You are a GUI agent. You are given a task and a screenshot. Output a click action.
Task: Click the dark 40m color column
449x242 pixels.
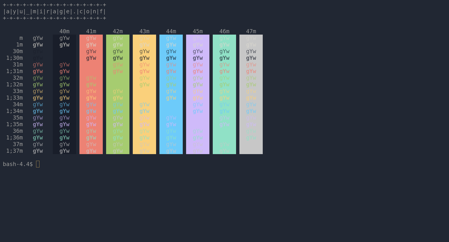[64, 94]
